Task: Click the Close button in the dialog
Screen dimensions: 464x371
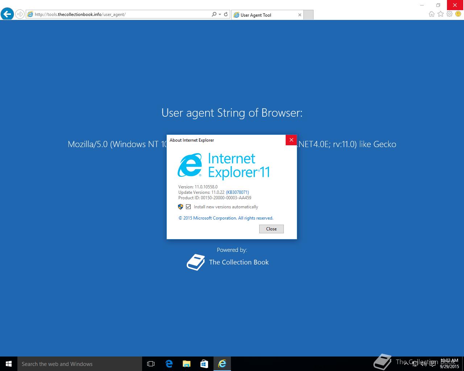Action: 271,229
